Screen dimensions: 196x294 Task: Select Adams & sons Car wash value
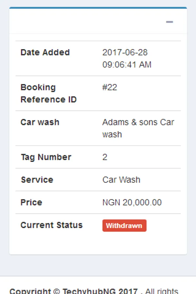coord(138,128)
